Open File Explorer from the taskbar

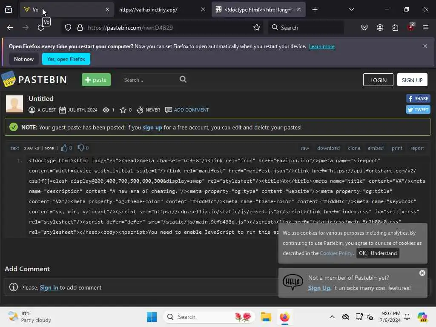(266, 317)
